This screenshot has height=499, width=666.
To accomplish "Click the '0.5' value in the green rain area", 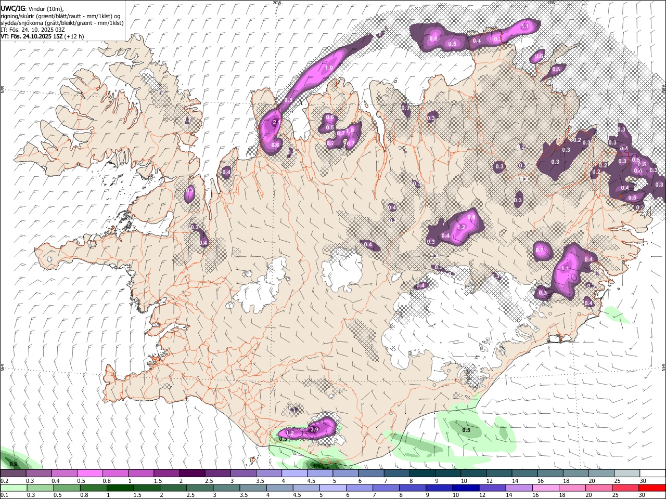I will pos(466,430).
